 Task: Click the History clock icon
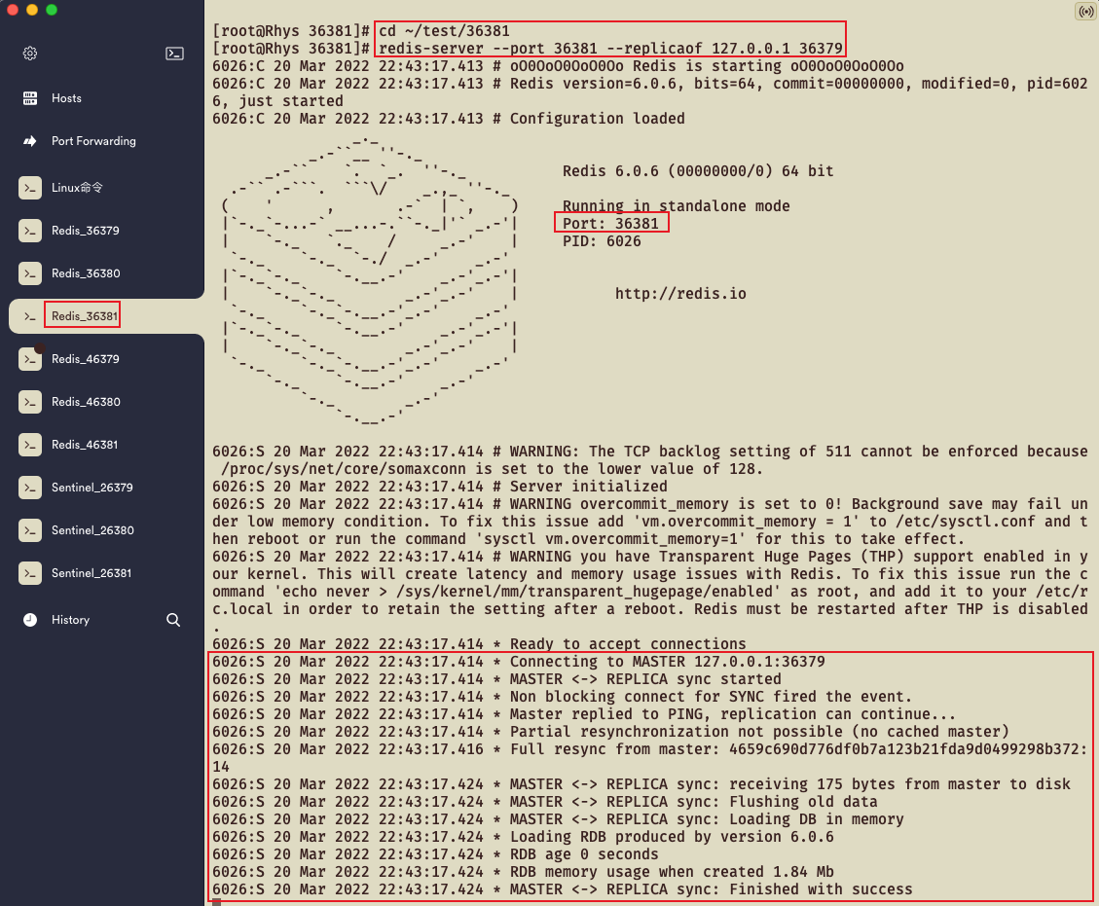(x=30, y=620)
